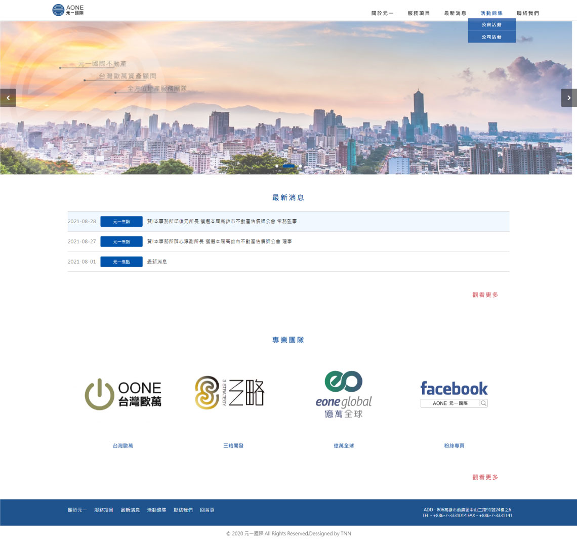Open the 2021-08-27 news headline

pyautogui.click(x=219, y=241)
